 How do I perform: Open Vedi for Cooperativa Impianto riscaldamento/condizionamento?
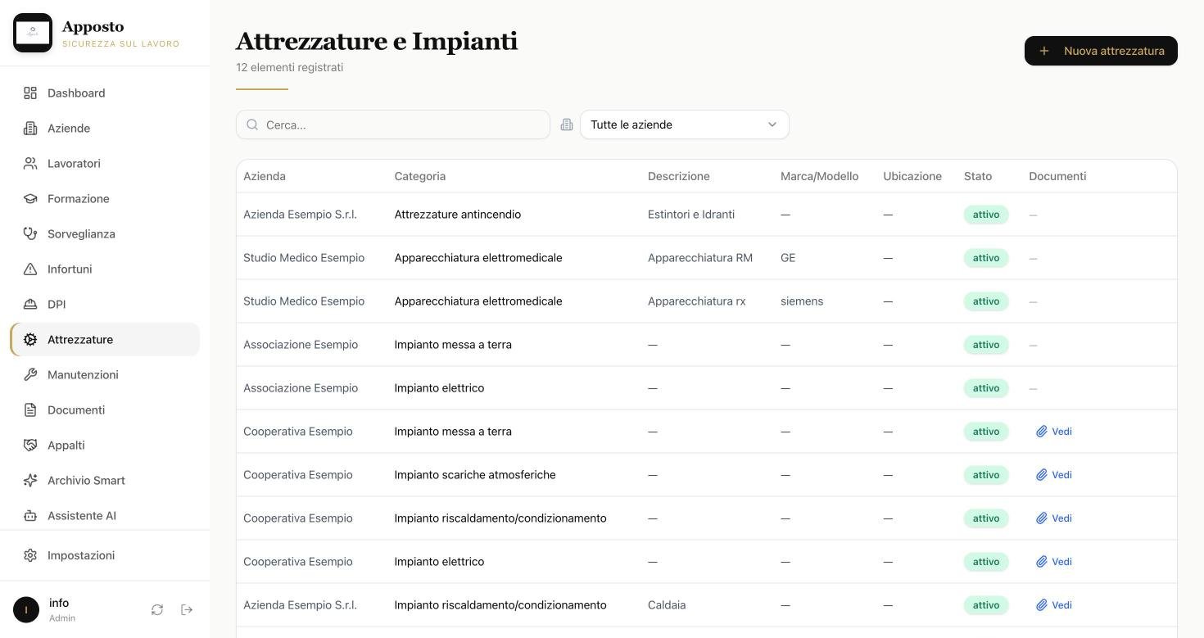click(1054, 518)
